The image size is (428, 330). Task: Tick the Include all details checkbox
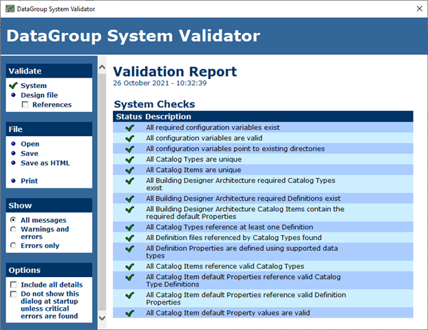pyautogui.click(x=13, y=285)
